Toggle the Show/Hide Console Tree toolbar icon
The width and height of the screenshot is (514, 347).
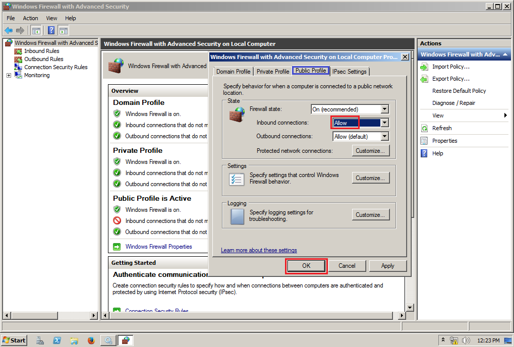36,30
